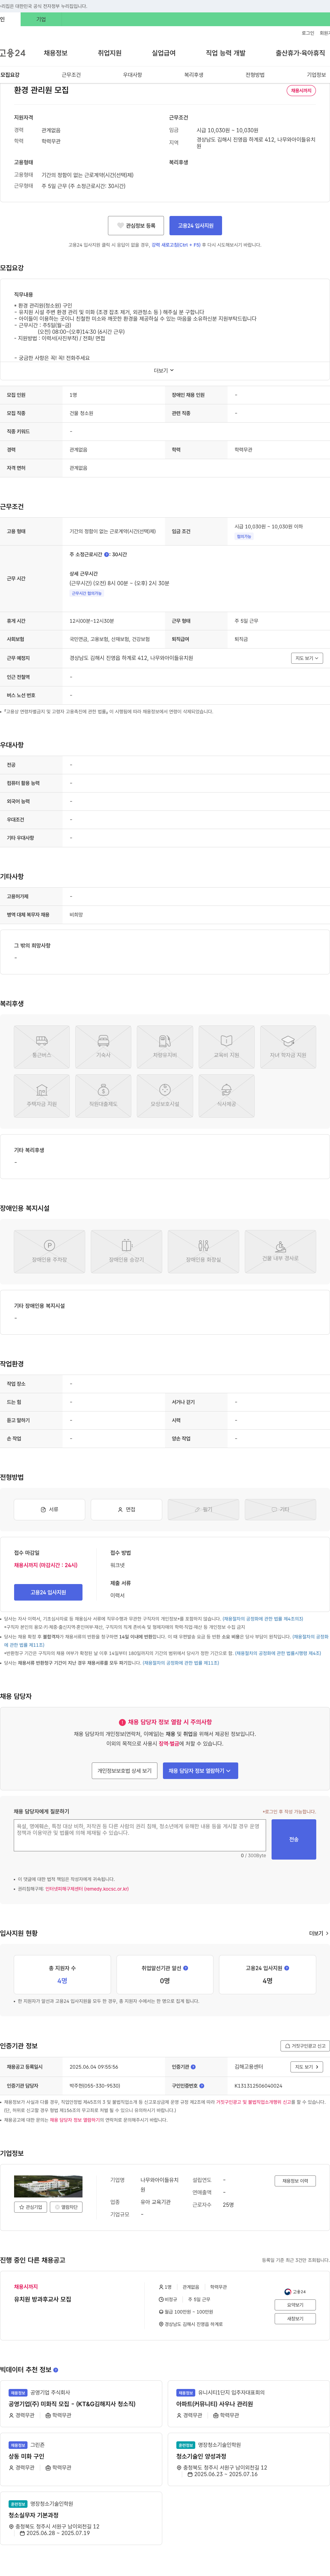This screenshot has height=2576, width=330.
Task: Click the 로그인 link at top
Action: coord(308,33)
